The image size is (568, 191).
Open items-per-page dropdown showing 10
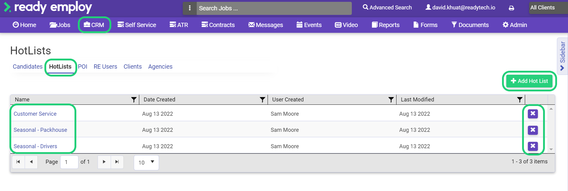pyautogui.click(x=146, y=162)
